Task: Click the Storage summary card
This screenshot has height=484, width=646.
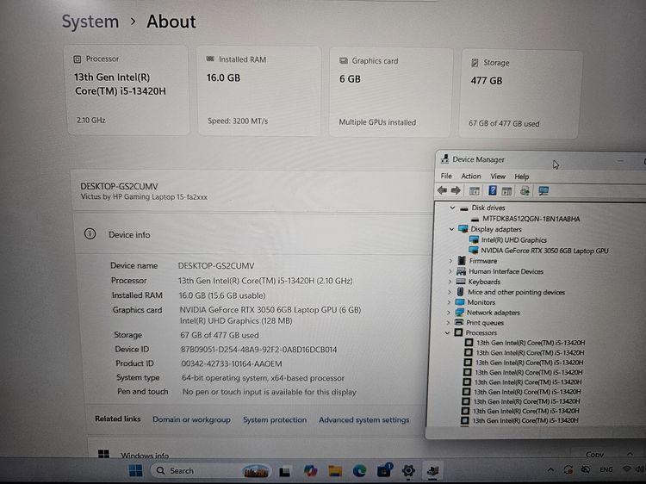Action: (x=519, y=95)
